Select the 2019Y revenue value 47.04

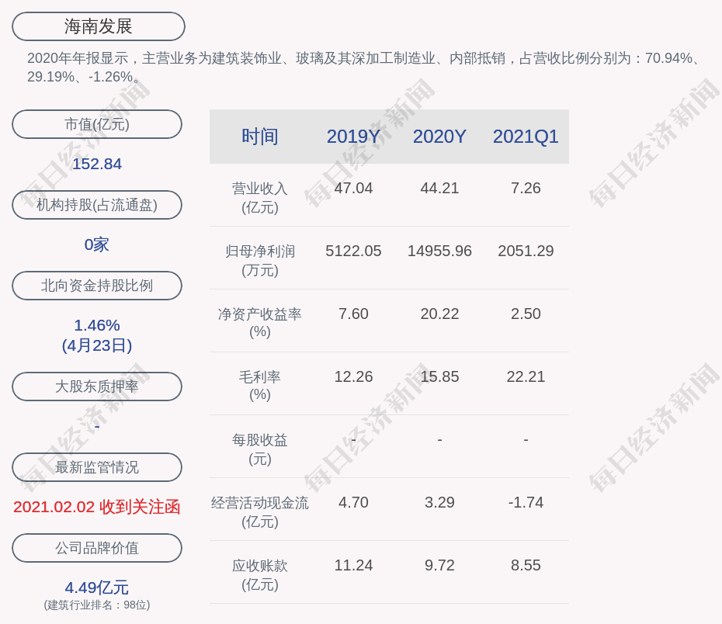(x=354, y=189)
